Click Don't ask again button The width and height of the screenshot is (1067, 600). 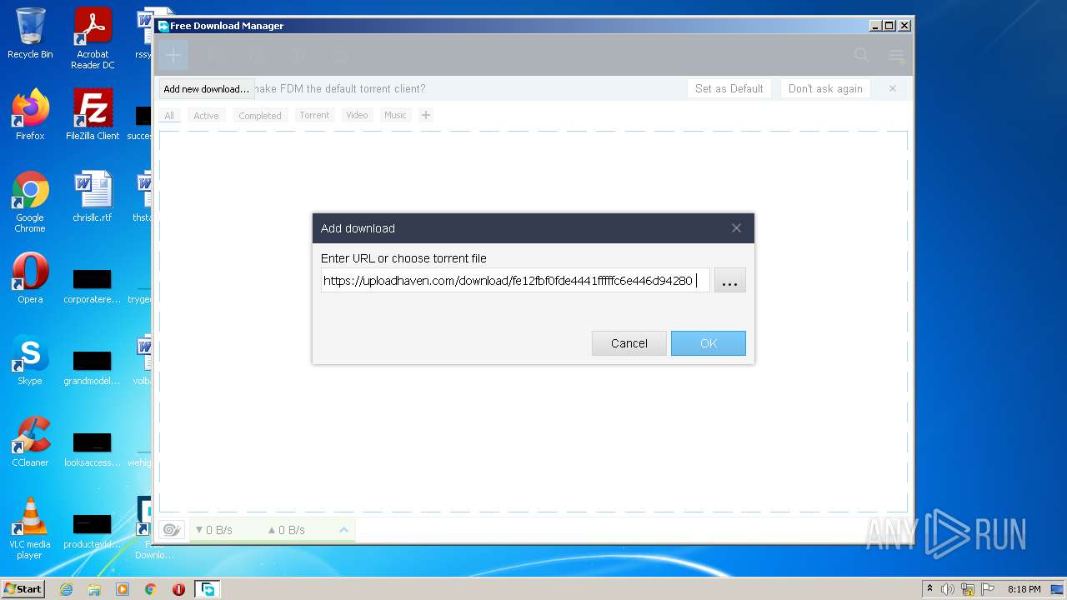point(825,88)
